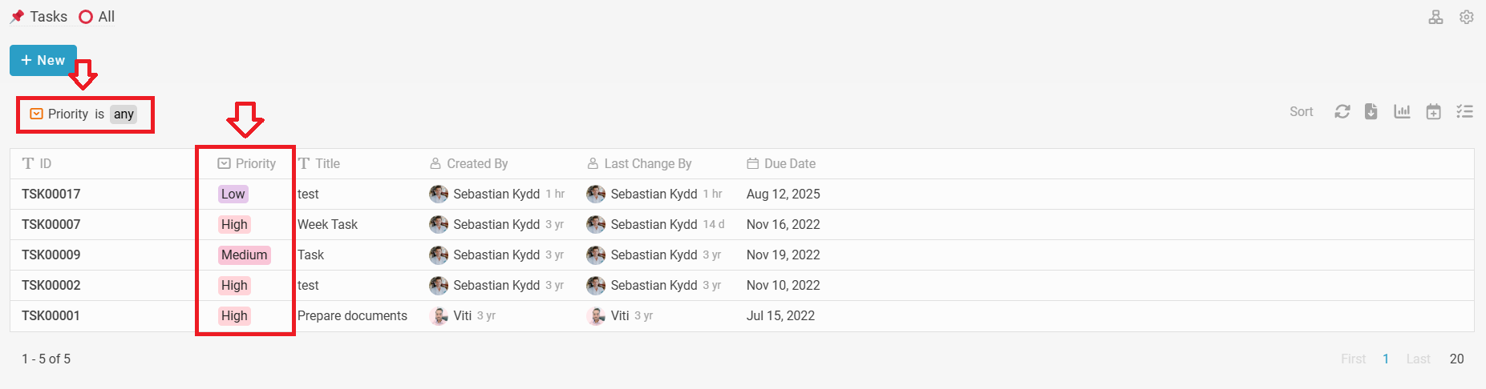1486x389 pixels.
Task: Refresh the task list
Action: click(x=1342, y=111)
